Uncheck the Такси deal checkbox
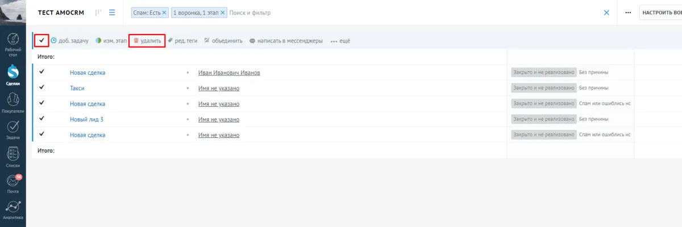This screenshot has width=682, height=227. click(x=41, y=88)
